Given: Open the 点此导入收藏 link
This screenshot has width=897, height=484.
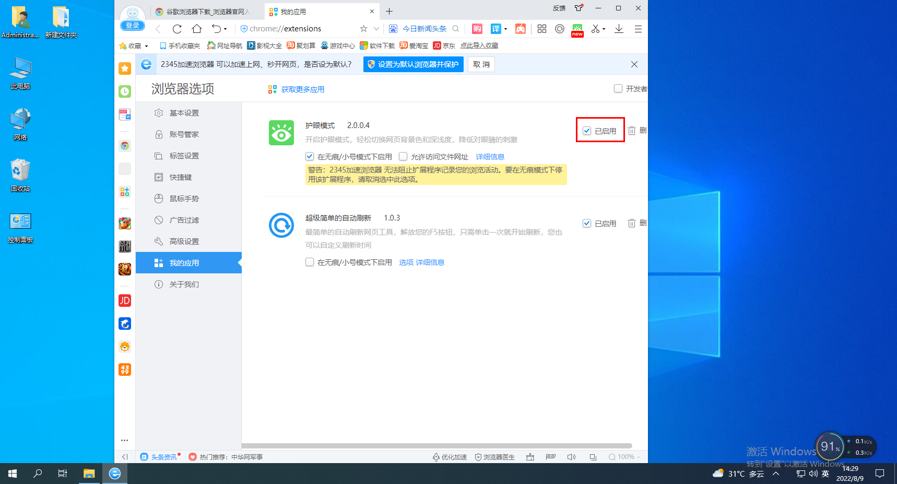Looking at the screenshot, I should [479, 46].
